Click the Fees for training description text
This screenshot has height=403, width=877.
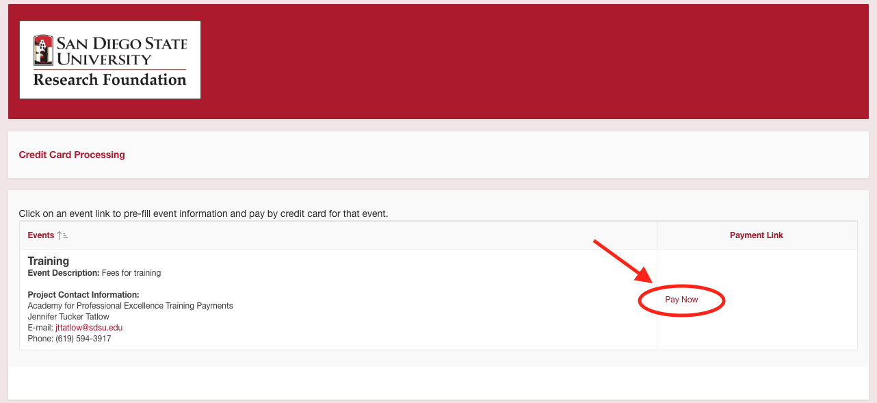tap(131, 273)
